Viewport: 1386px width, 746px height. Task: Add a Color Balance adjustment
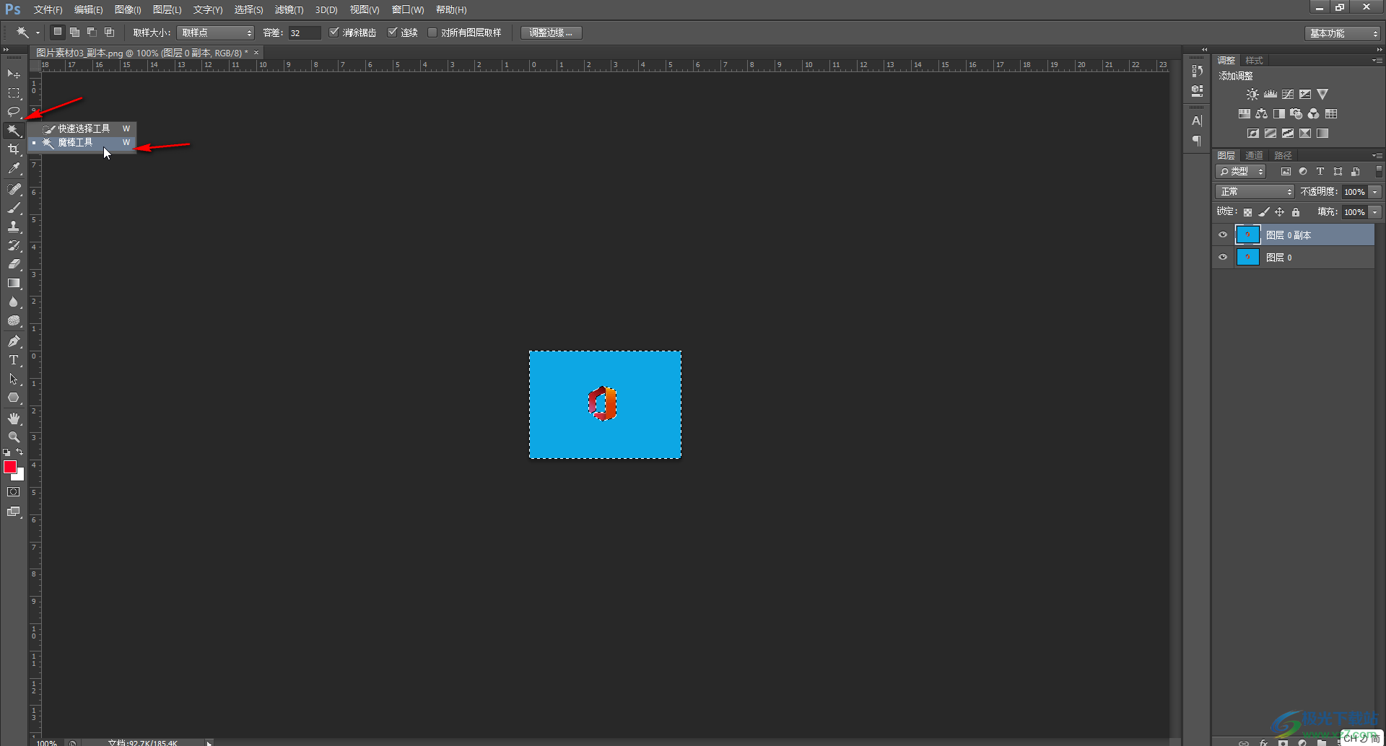(1261, 114)
